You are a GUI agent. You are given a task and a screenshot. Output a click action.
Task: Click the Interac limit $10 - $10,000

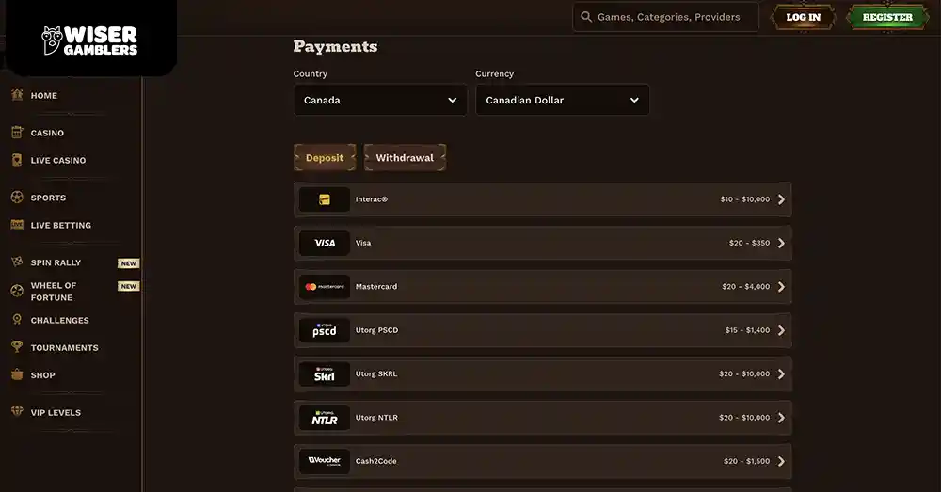click(x=744, y=199)
